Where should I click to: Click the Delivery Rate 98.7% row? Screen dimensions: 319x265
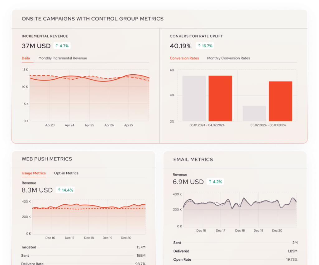pos(83,263)
